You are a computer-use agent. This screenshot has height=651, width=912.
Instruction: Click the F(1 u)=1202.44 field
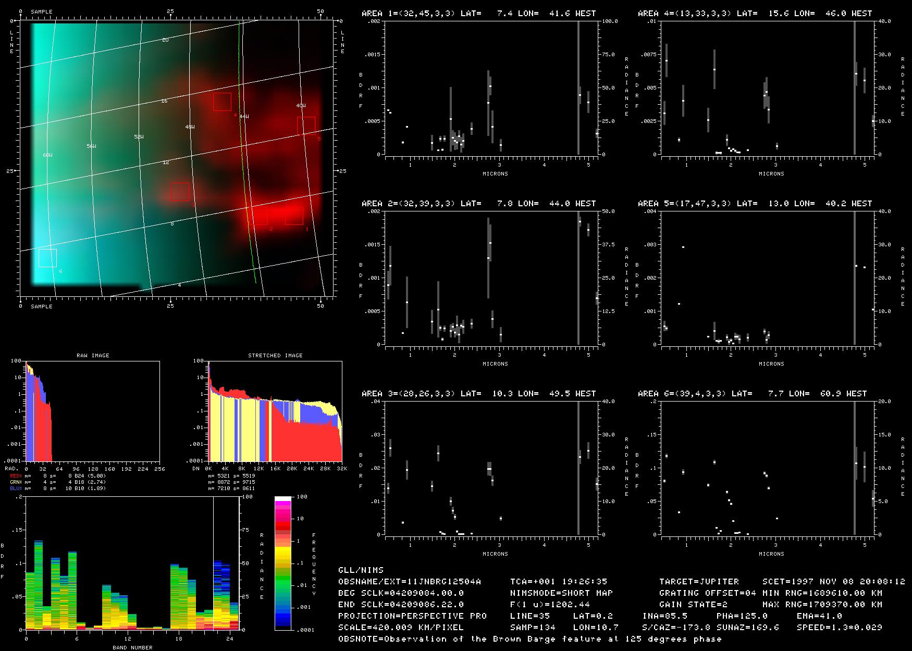[550, 605]
